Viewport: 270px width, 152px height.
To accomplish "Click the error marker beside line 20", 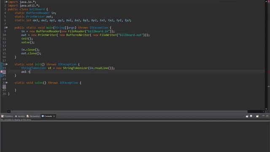I will (2, 72).
